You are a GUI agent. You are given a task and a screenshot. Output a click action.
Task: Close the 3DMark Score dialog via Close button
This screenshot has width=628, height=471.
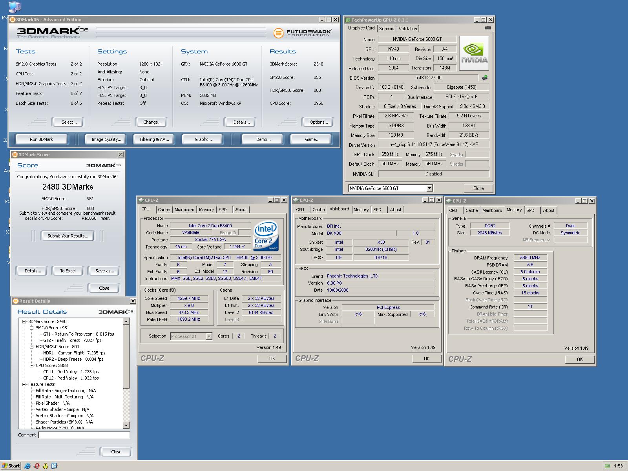[x=104, y=288]
